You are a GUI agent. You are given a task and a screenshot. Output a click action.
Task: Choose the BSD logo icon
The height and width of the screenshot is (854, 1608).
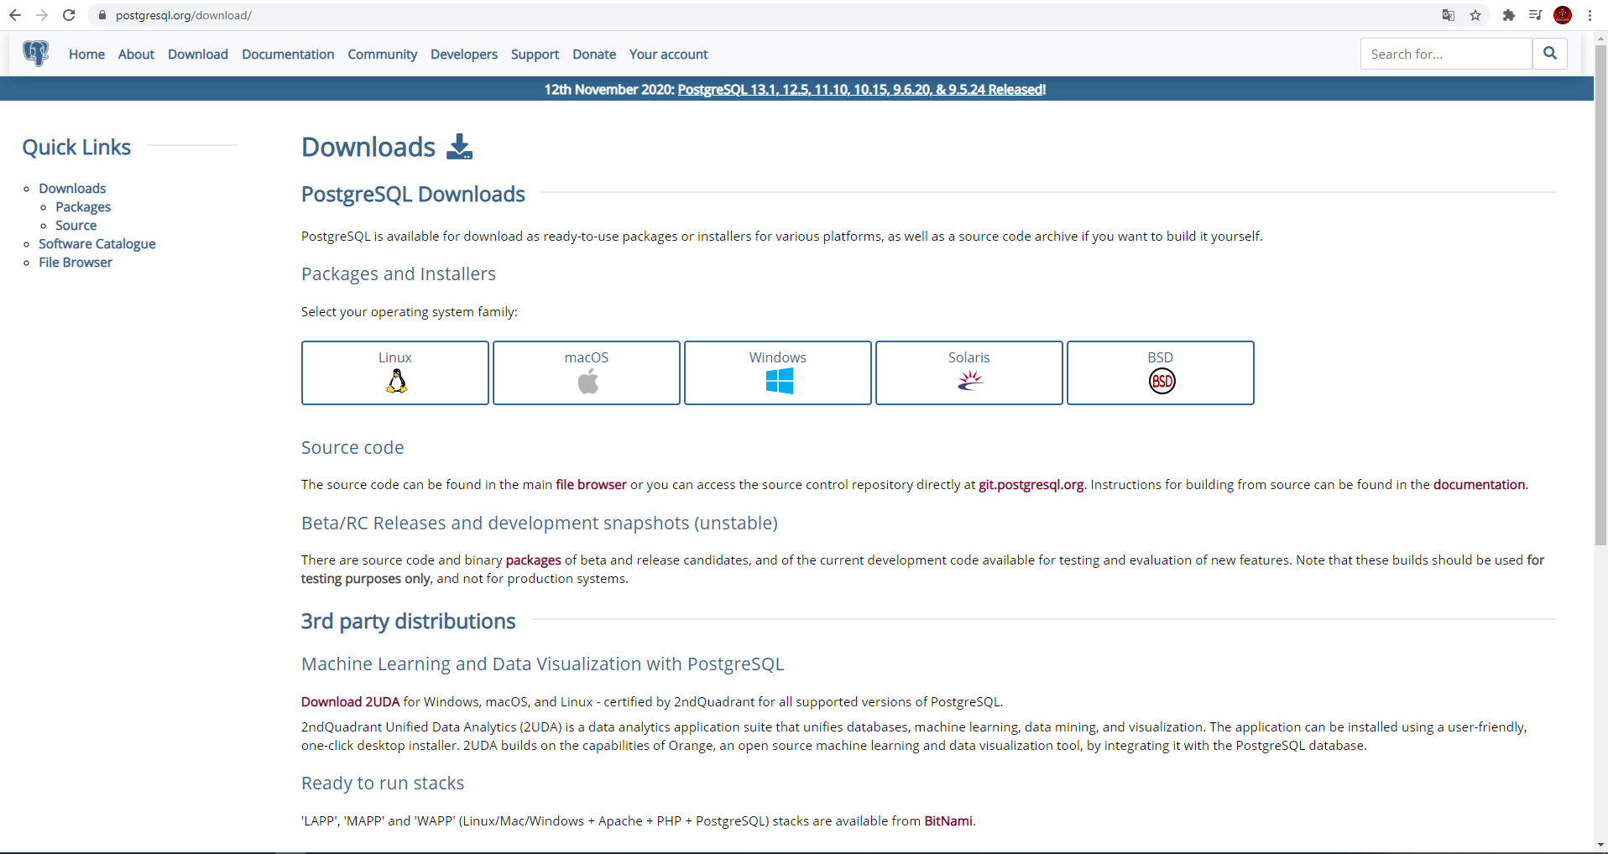[1162, 382]
